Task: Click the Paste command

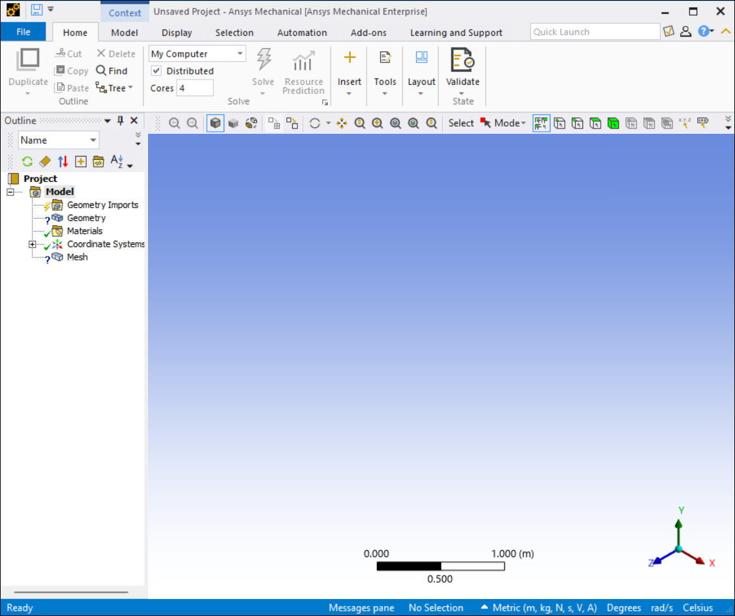Action: 72,87
